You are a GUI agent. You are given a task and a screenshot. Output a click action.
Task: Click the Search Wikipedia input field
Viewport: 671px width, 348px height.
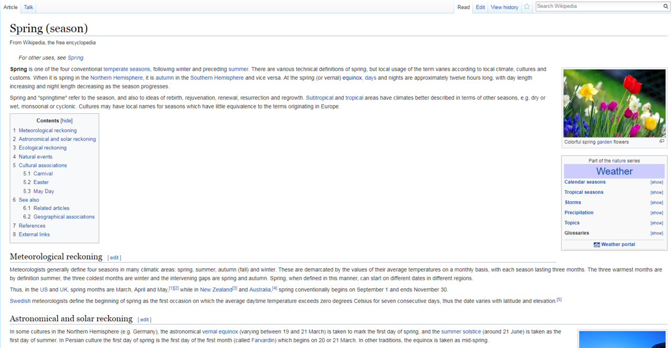598,6
